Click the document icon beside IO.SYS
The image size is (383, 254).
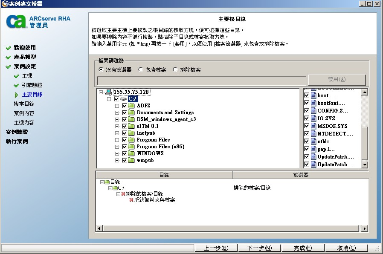[313, 118]
